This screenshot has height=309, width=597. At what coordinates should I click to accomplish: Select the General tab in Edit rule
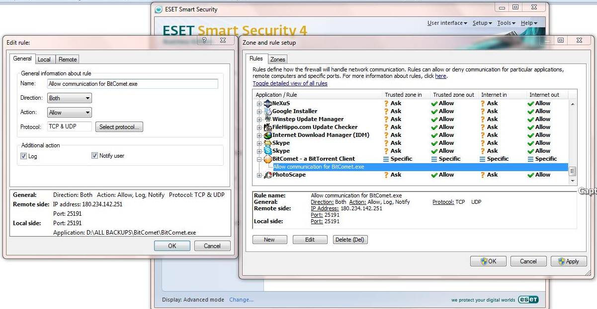pos(22,59)
